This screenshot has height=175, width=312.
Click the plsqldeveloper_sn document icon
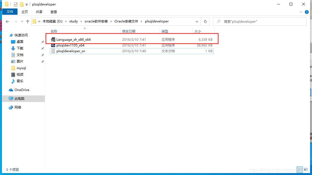53,51
